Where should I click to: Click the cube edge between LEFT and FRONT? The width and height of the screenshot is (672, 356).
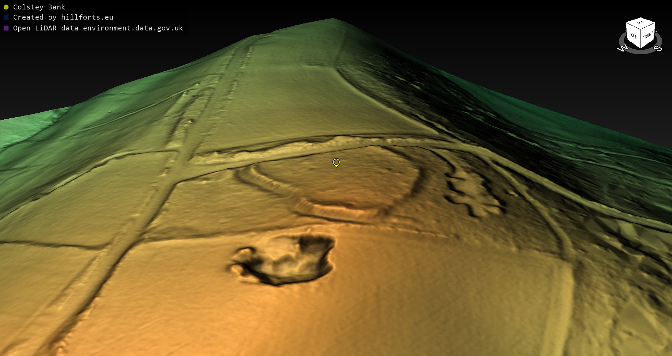click(640, 39)
